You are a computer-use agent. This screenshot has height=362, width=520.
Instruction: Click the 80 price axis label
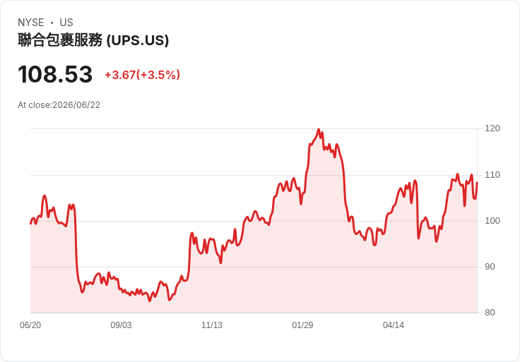pyautogui.click(x=490, y=313)
